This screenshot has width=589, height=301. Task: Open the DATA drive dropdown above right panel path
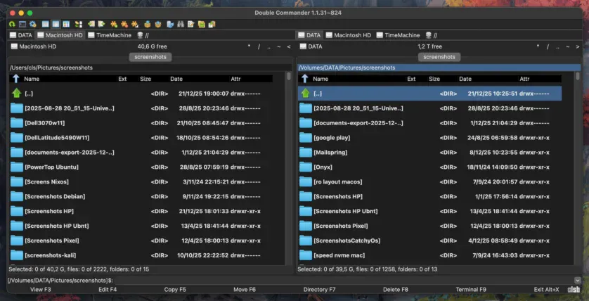click(x=311, y=46)
